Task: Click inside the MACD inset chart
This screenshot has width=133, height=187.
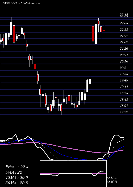Action: tap(73, 174)
